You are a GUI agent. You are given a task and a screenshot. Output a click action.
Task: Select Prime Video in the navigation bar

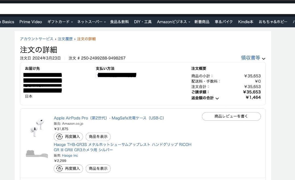coord(31,22)
